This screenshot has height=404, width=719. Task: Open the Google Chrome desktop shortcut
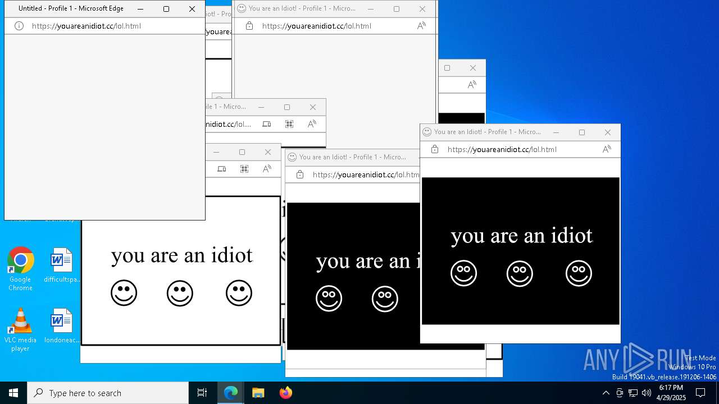(20, 269)
